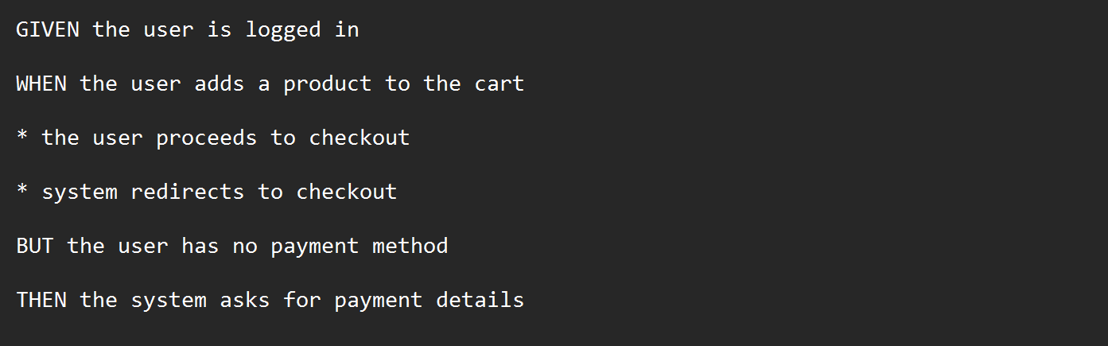Place cursor on the word "product"
Image resolution: width=1108 pixels, height=346 pixels.
click(x=327, y=84)
